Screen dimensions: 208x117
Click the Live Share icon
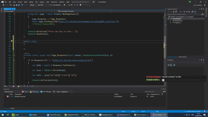(194, 5)
